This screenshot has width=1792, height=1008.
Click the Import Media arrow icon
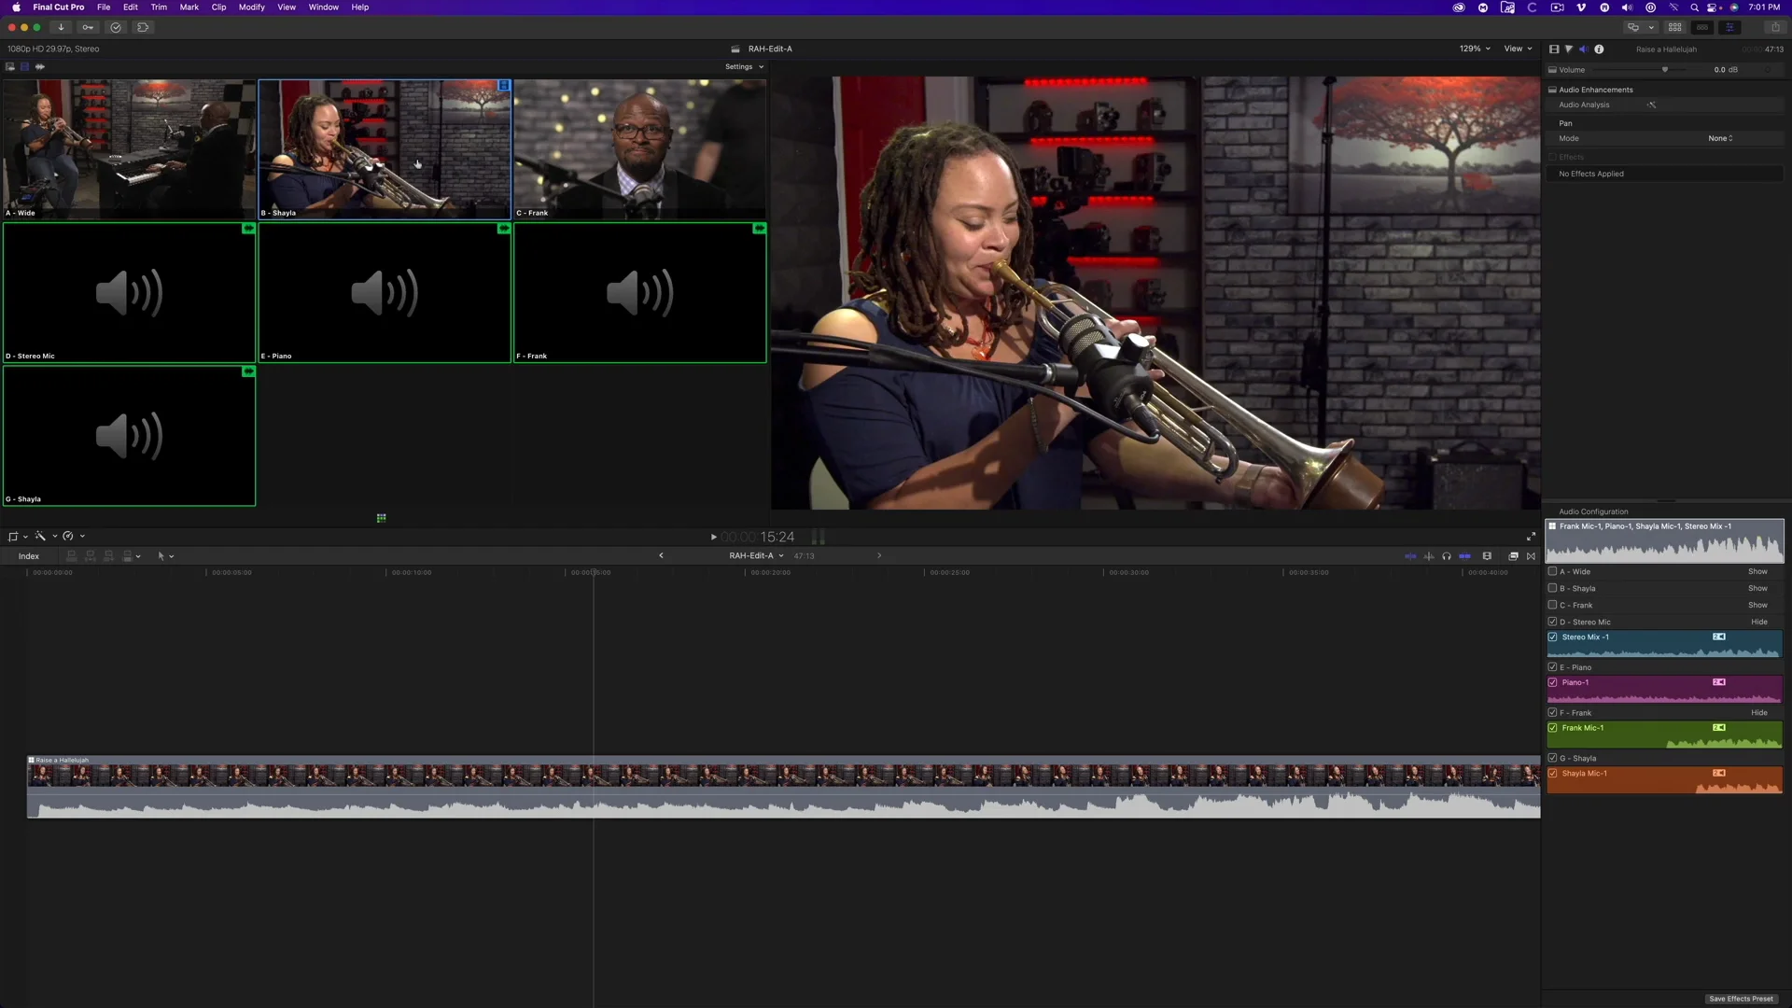(61, 27)
